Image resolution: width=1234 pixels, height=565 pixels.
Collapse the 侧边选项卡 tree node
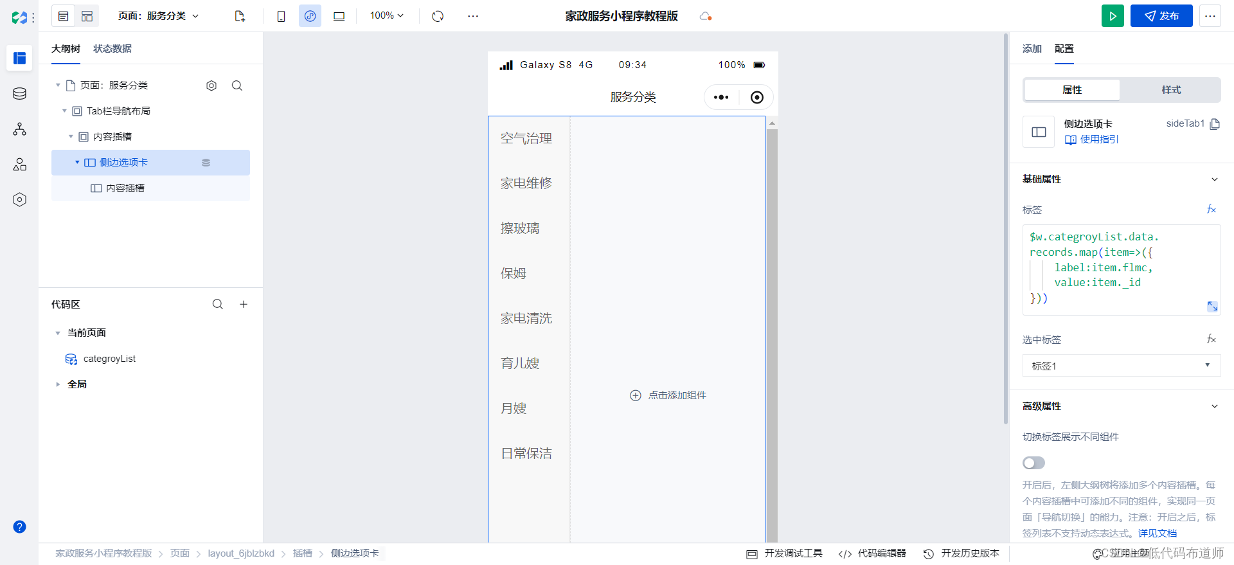coord(77,163)
